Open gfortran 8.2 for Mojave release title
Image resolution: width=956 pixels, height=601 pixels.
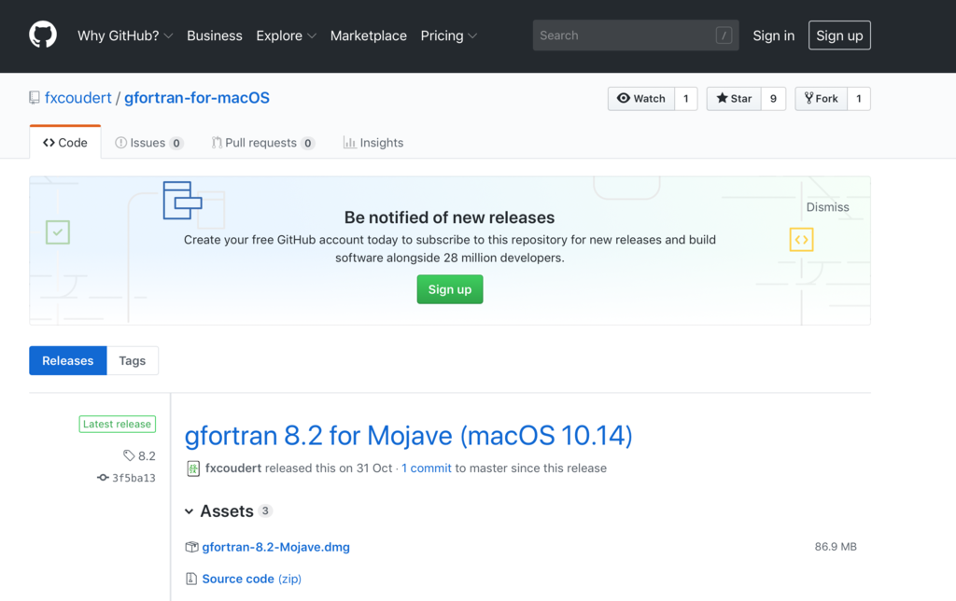tap(409, 436)
